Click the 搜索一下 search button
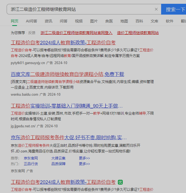Viewport: 186px width, 193px height. click(x=174, y=9)
